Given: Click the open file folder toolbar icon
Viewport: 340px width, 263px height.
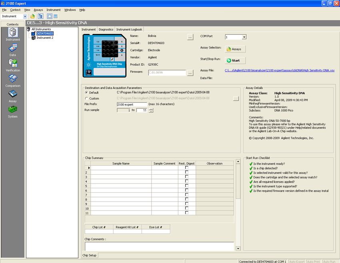Looking at the screenshot, I should point(32,16).
